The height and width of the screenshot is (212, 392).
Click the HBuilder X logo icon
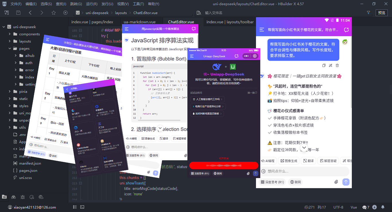point(4,4)
